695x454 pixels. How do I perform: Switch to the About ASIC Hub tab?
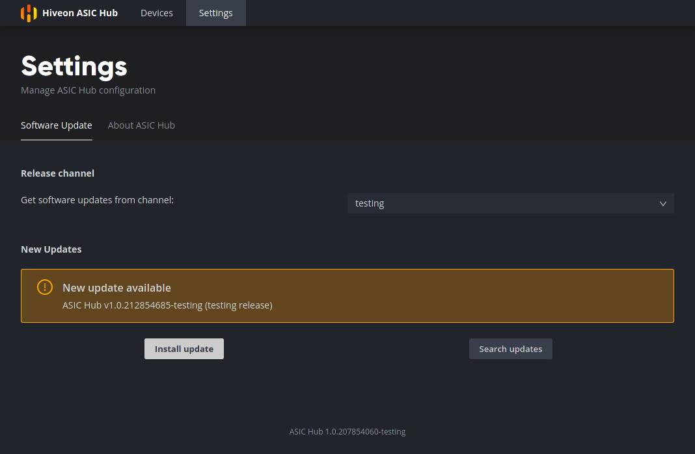[x=141, y=125]
